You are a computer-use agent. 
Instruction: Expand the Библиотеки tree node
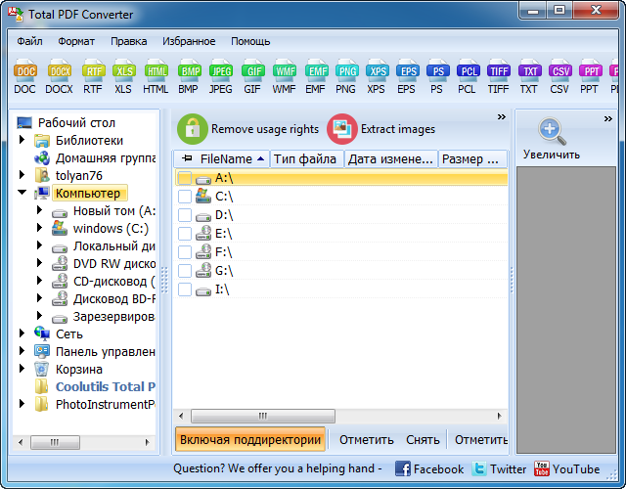coord(22,140)
